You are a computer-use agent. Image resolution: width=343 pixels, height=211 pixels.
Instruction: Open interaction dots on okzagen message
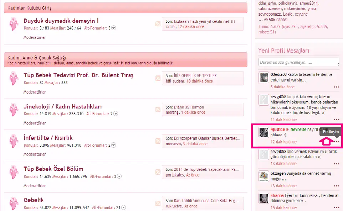click(x=337, y=186)
